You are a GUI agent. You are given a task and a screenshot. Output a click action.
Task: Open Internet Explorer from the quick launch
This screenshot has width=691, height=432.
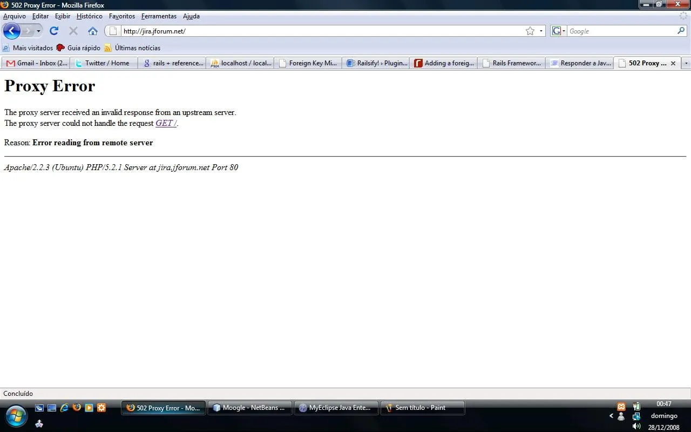point(64,408)
